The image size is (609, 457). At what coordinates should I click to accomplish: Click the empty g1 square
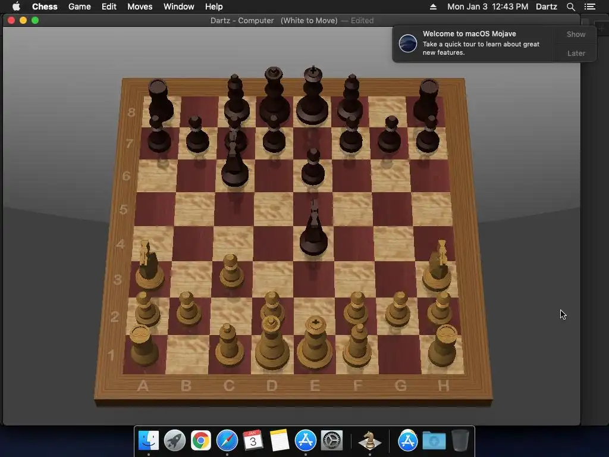(399, 355)
